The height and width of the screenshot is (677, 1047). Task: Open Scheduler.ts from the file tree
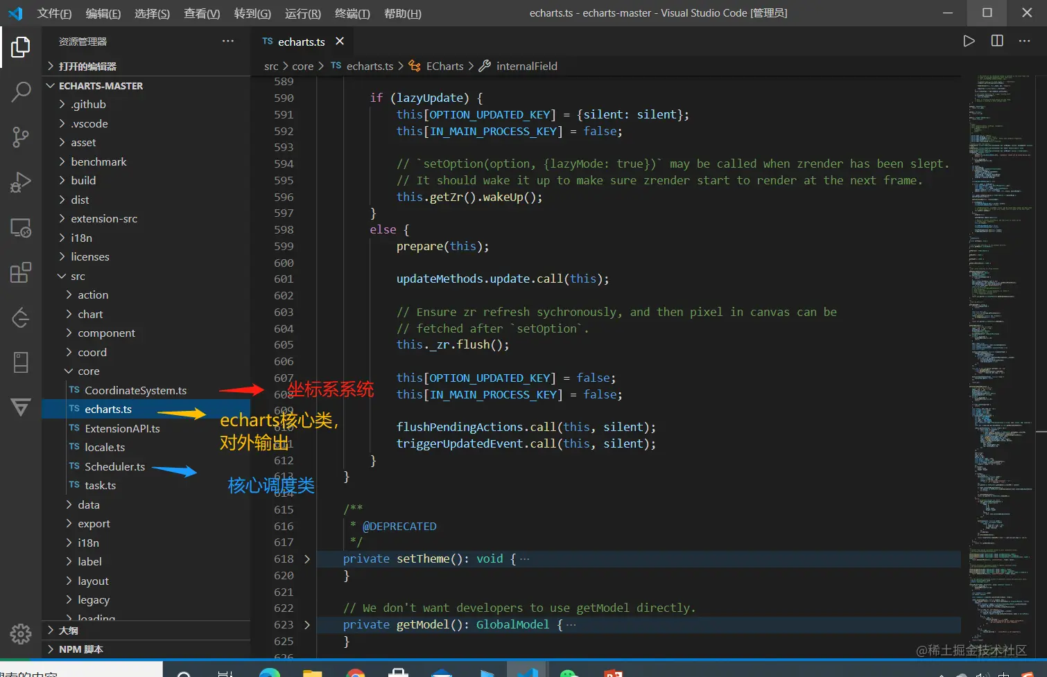click(x=114, y=466)
